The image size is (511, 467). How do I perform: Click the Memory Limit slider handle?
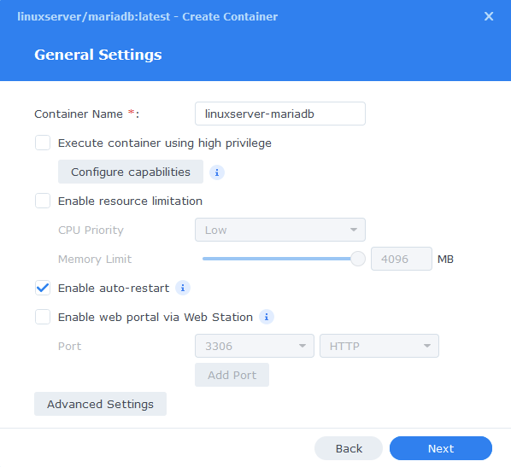358,259
